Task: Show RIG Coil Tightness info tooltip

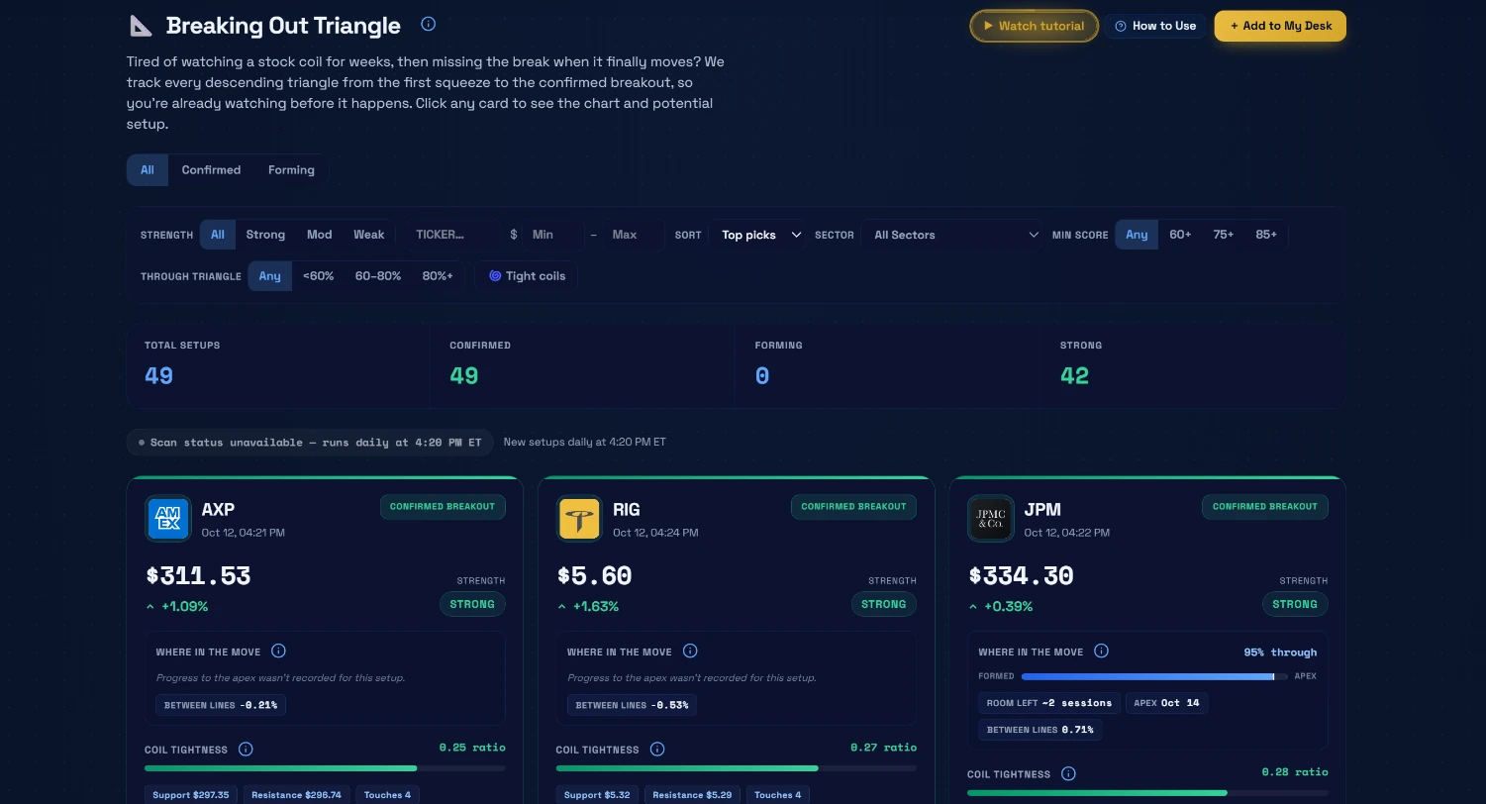Action: [657, 750]
